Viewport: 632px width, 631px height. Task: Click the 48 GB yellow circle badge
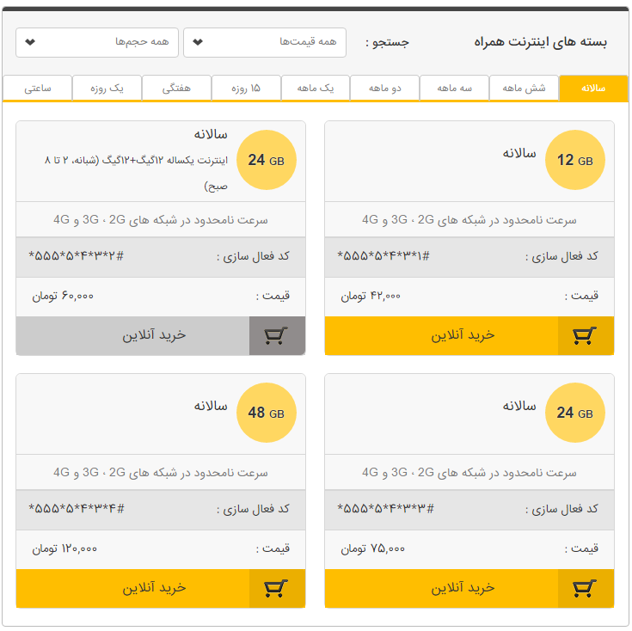click(266, 413)
